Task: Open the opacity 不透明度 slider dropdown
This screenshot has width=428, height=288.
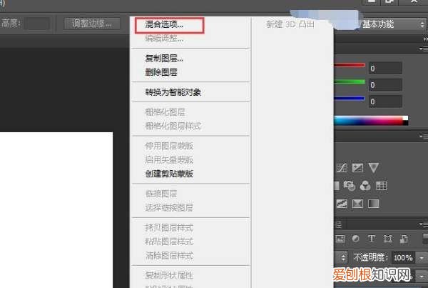Action: [422, 258]
